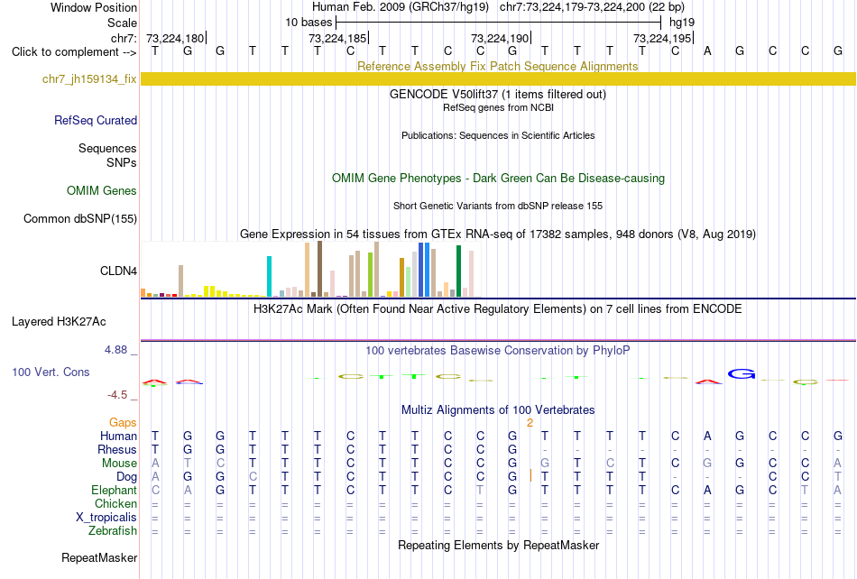Click the only A base in complement row

click(x=707, y=51)
